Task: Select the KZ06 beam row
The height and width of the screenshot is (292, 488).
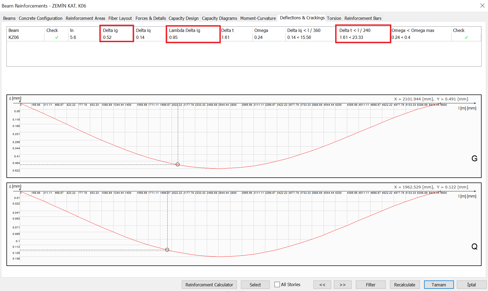Action: pos(14,38)
